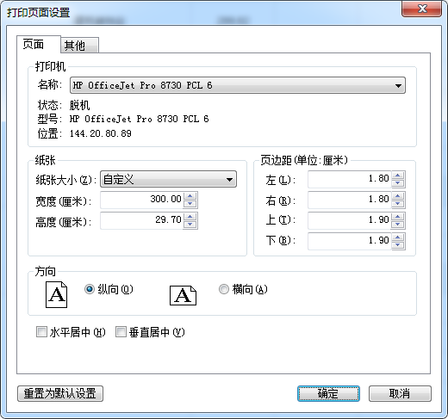Image resolution: width=448 pixels, height=419 pixels.
Task: Increase left margin with up arrow
Action: [x=398, y=176]
